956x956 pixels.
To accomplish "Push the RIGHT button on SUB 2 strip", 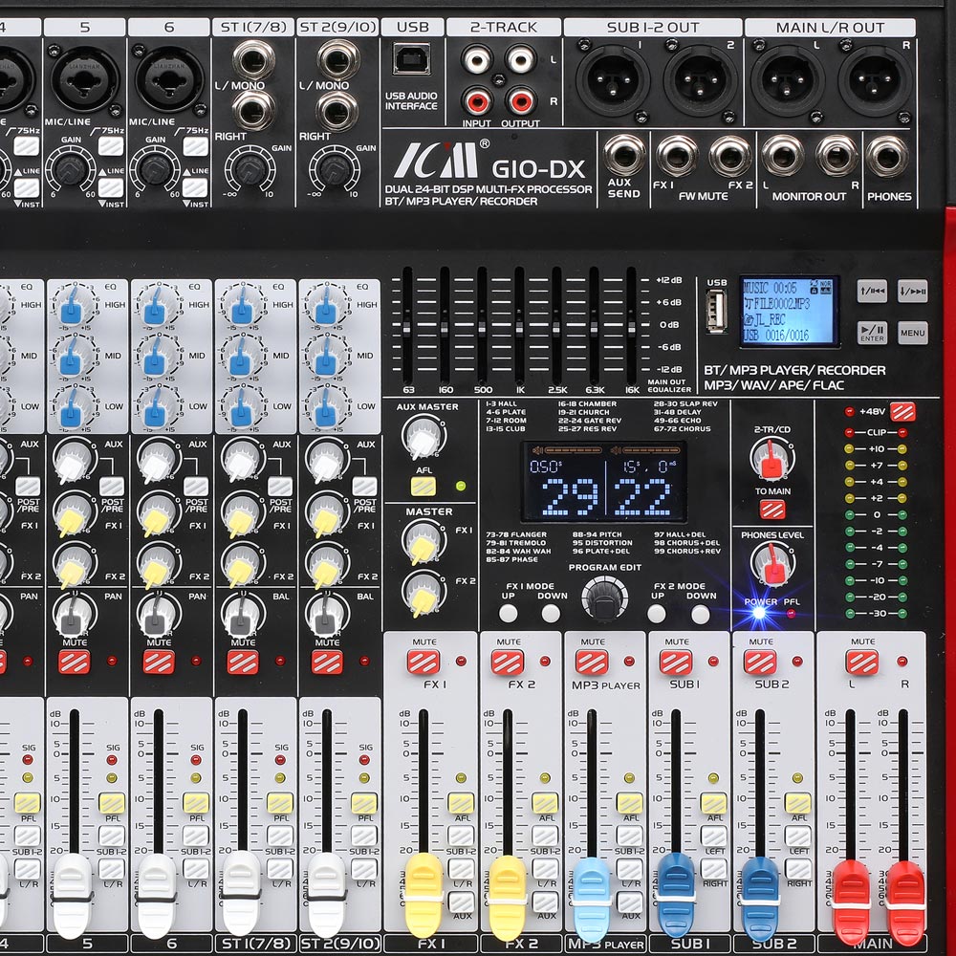I will [797, 868].
